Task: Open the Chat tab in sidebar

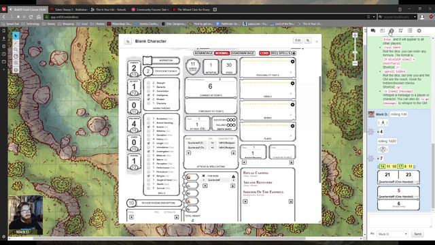Action: tap(373, 31)
